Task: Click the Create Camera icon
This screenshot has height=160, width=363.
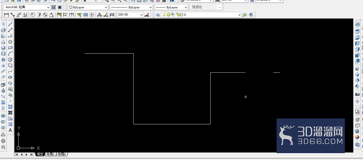Action: (358, 94)
